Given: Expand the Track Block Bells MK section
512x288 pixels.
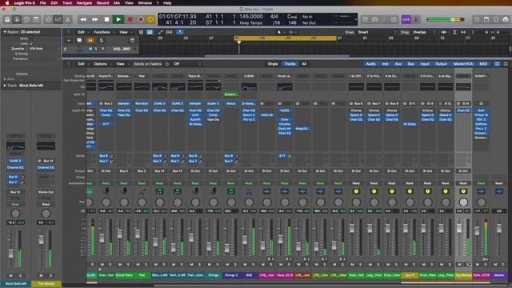Looking at the screenshot, I should 5,86.
